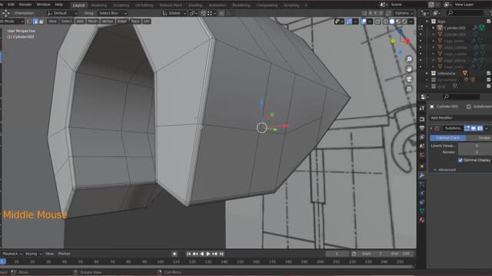This screenshot has height=276, width=492.
Task: Click the Add Modifier button
Action: click(460, 117)
